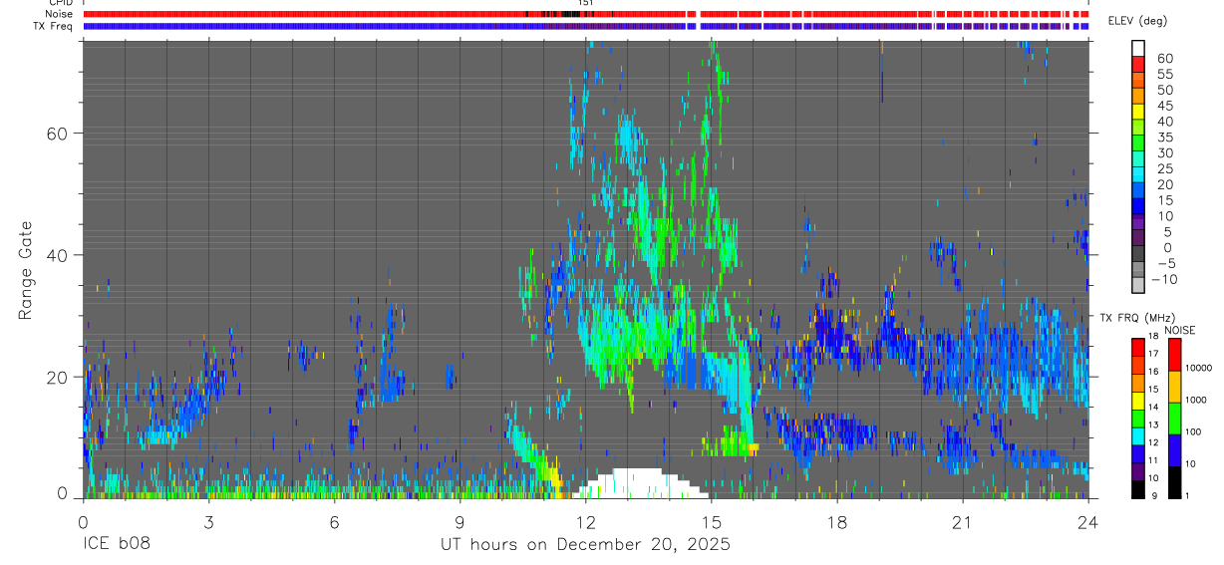Screen dimensions: 1224x565
Task: Click the '151' CPID label above the plot
Action: click(x=586, y=4)
